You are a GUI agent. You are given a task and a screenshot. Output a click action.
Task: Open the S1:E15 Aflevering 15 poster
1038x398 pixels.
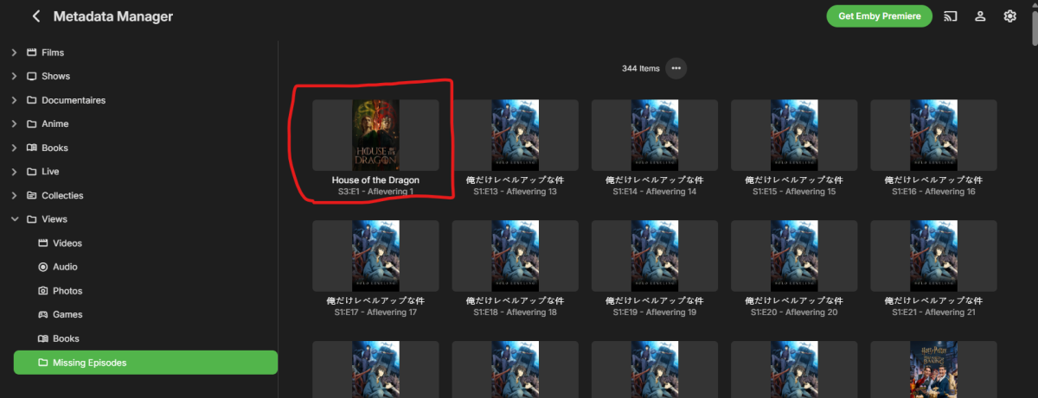coord(794,135)
